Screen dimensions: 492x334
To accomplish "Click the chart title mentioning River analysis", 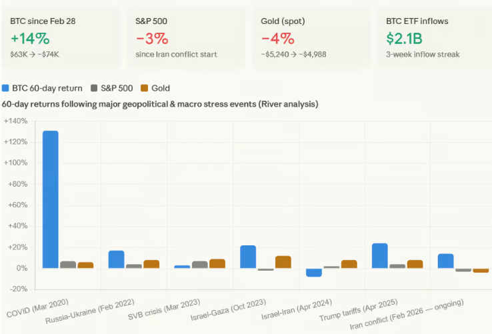I will pyautogui.click(x=160, y=104).
